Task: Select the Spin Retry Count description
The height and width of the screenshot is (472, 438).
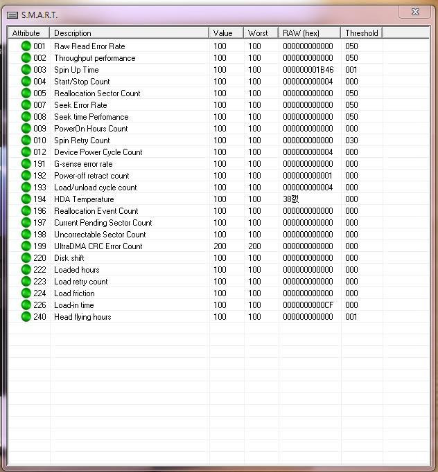Action: 82,140
